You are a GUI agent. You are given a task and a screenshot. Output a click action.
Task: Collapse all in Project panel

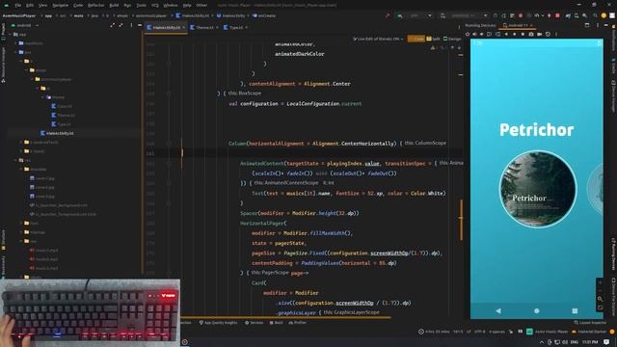(121, 25)
